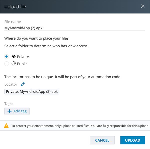The width and height of the screenshot is (150, 149).
Task: Select the Private radio button
Action: (x=7, y=57)
